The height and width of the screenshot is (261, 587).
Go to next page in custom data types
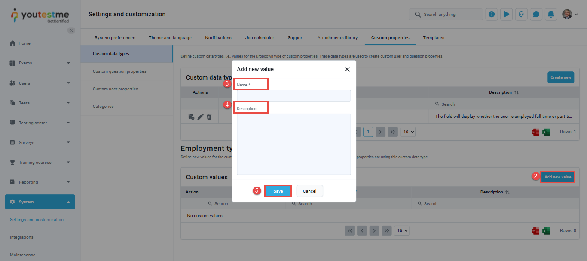pyautogui.click(x=381, y=132)
